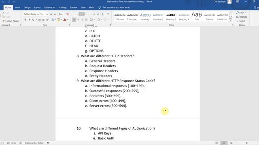The image size is (259, 145).
Task: Toggle Center paragraph alignment
Action: [78, 20]
